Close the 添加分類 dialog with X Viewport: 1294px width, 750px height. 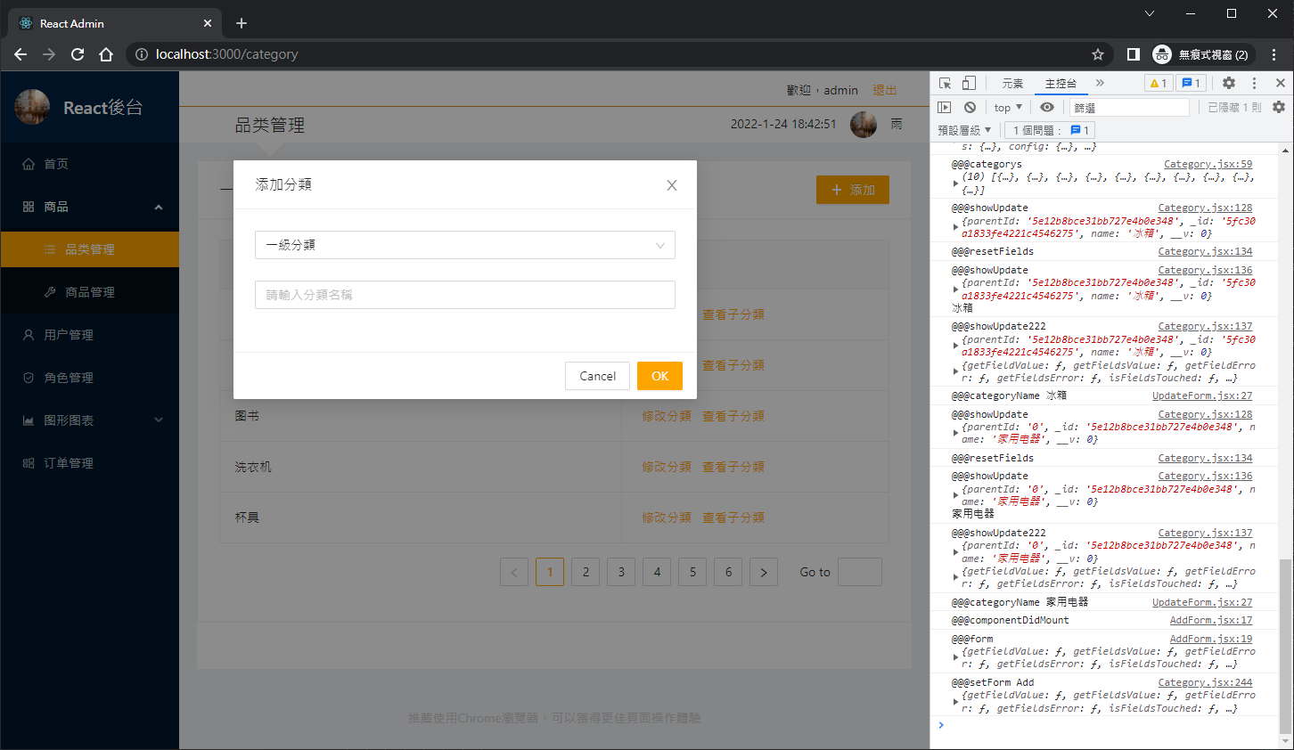[x=672, y=185]
